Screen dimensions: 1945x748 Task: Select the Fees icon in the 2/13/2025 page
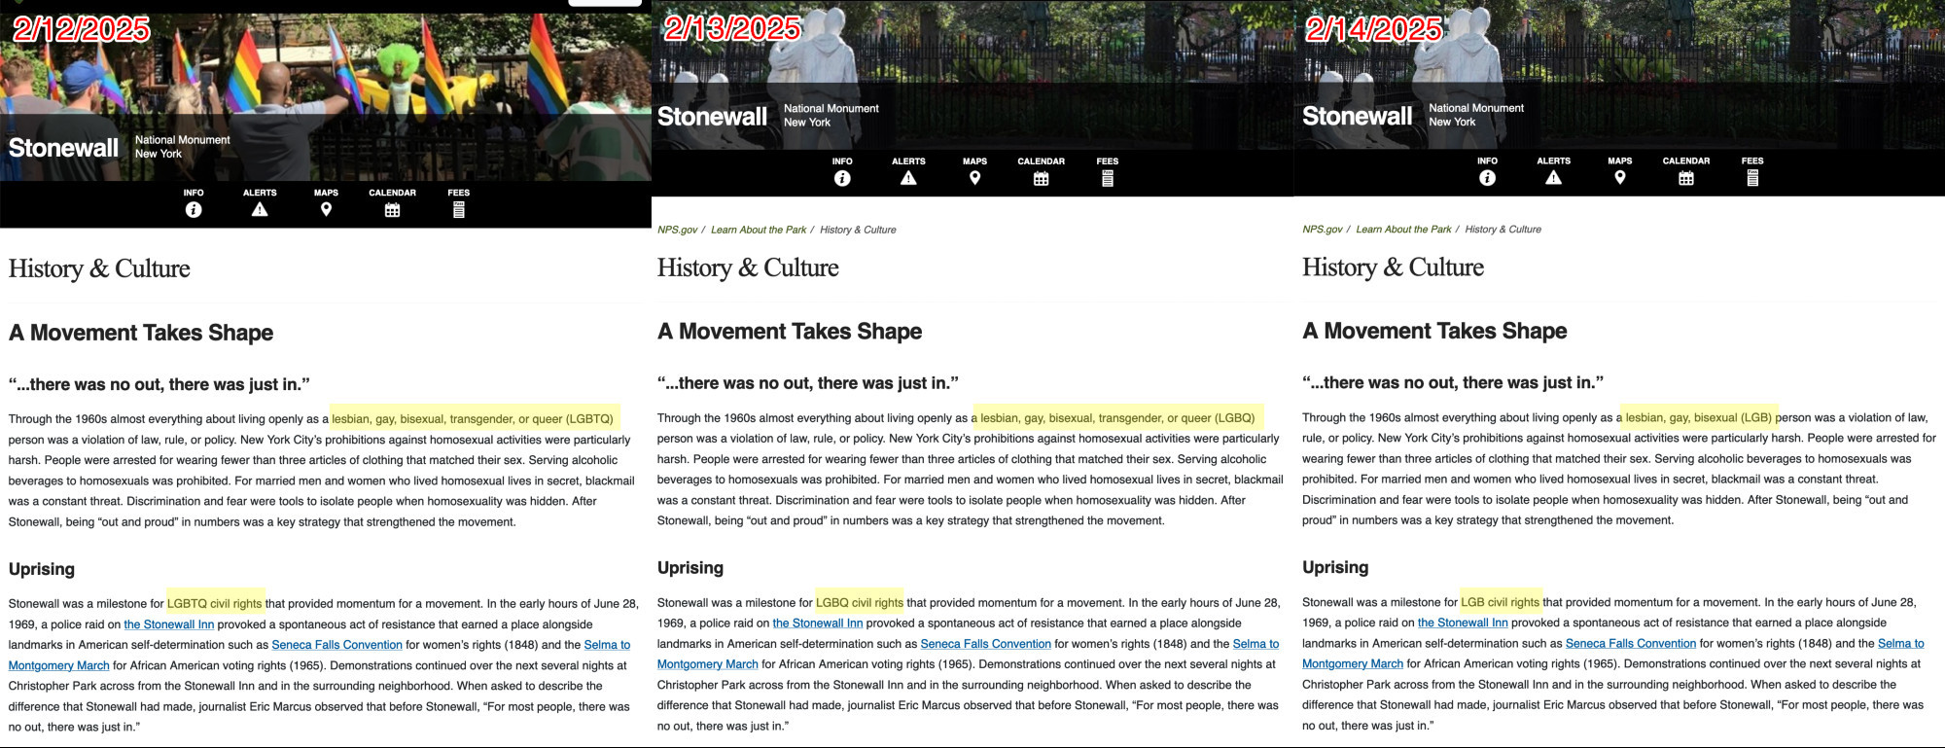click(1108, 178)
